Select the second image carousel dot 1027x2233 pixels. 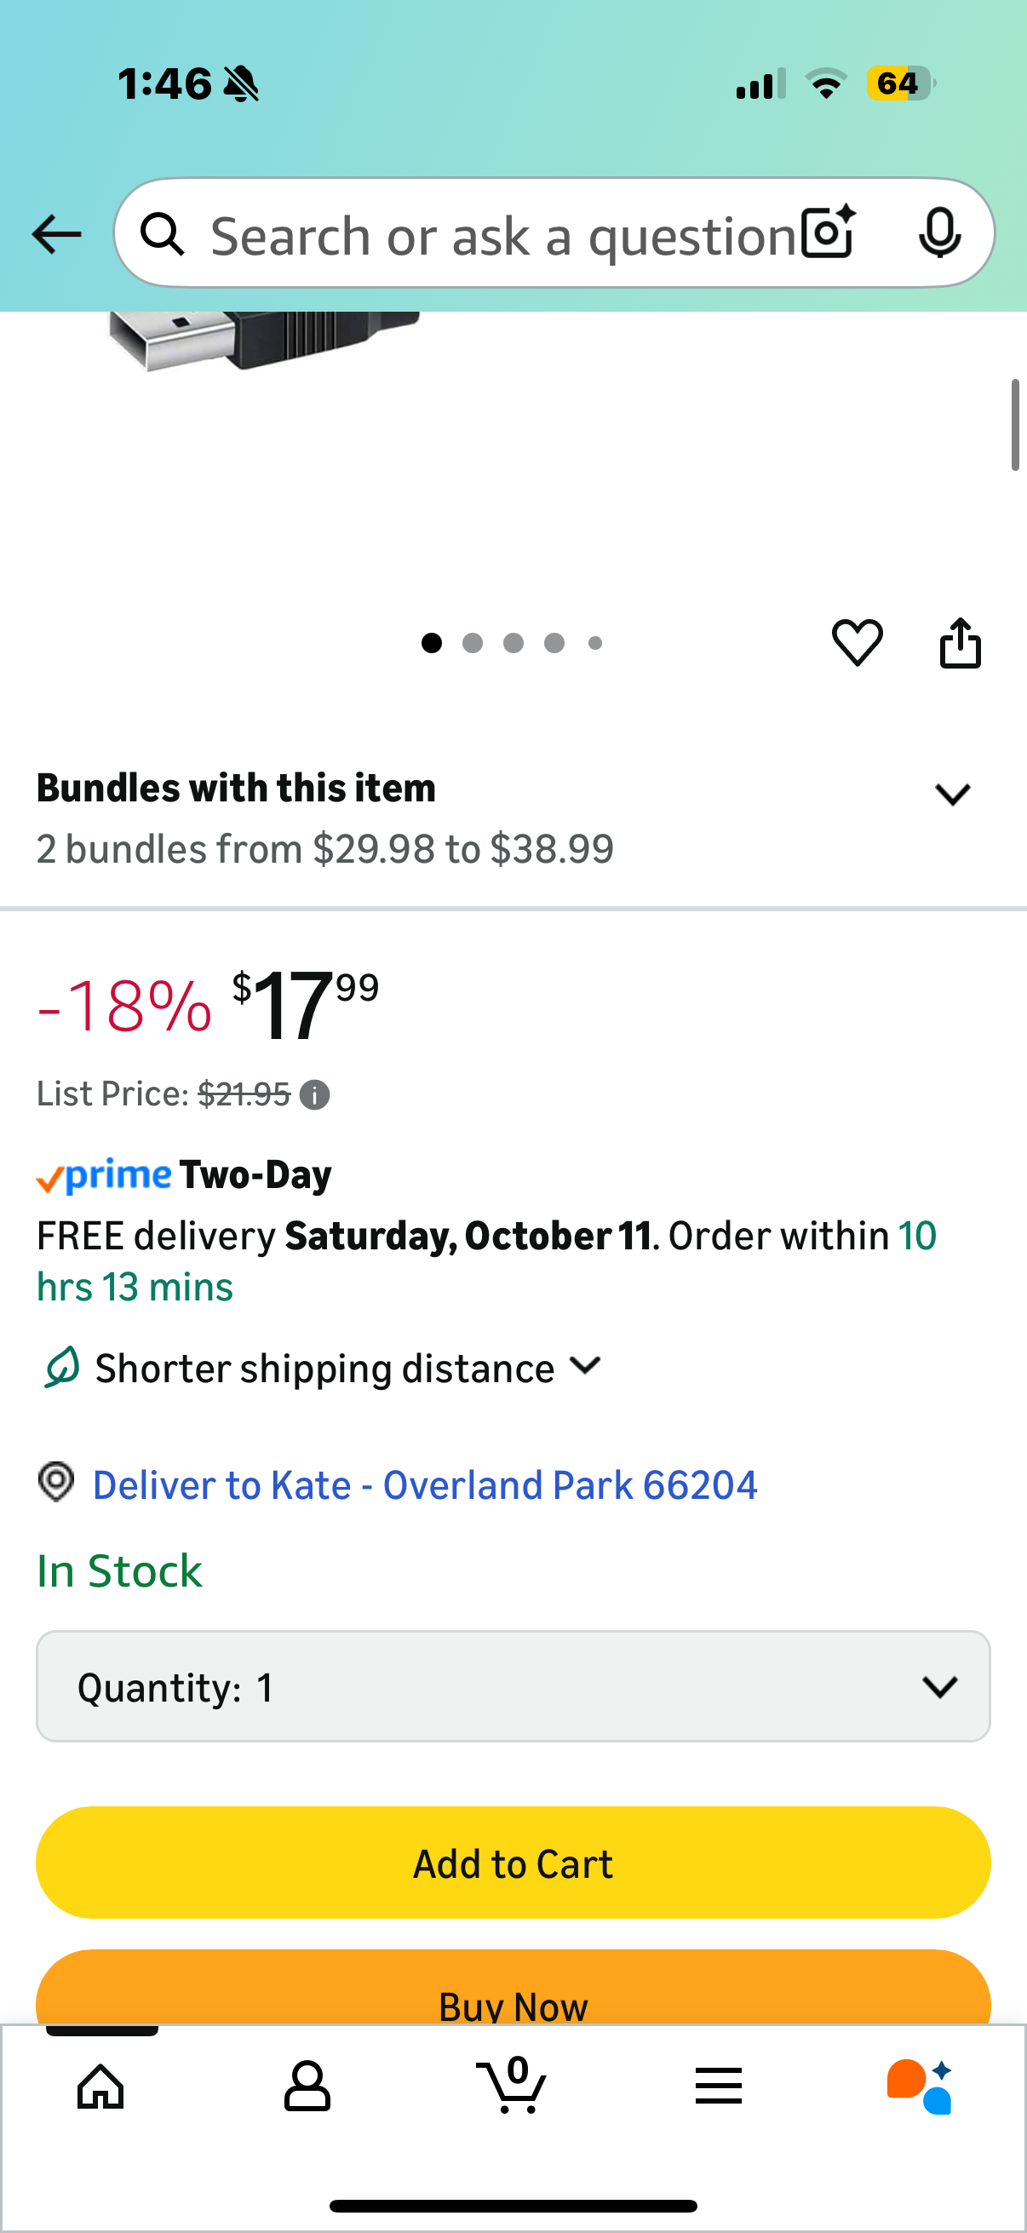pos(473,642)
